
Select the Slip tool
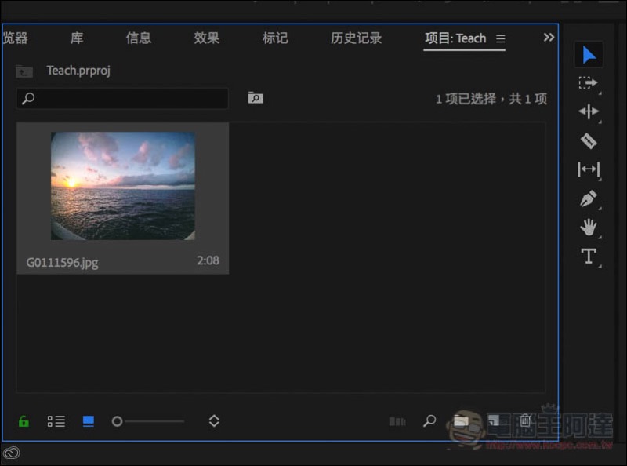[x=589, y=169]
